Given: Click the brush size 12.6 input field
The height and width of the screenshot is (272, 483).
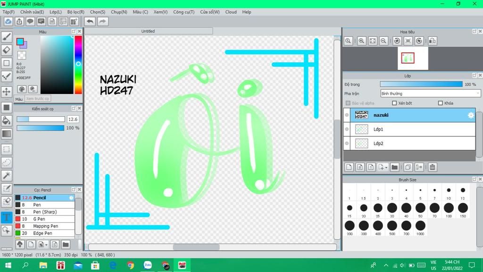Looking at the screenshot, I should 73,119.
